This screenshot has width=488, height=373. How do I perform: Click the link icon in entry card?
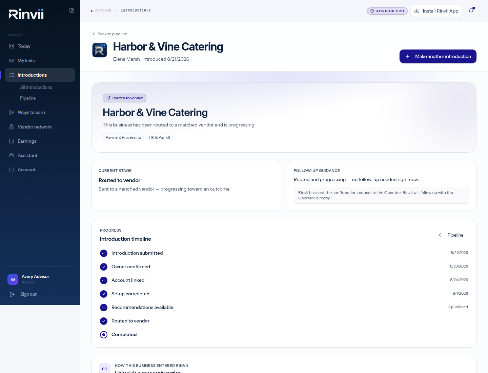pos(105,369)
